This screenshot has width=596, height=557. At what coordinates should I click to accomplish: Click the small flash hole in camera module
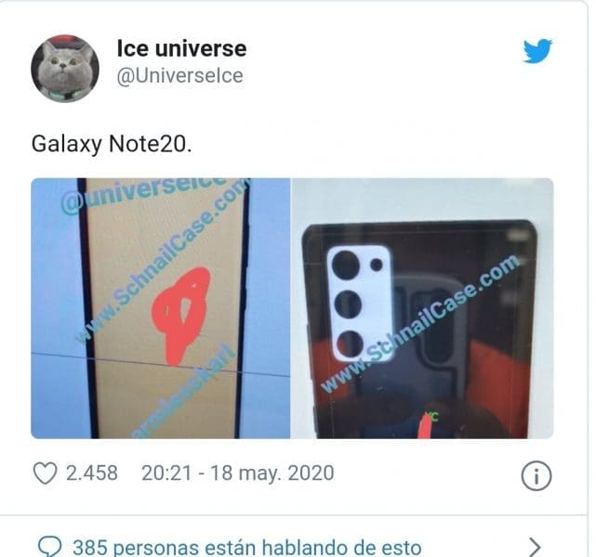[x=377, y=265]
